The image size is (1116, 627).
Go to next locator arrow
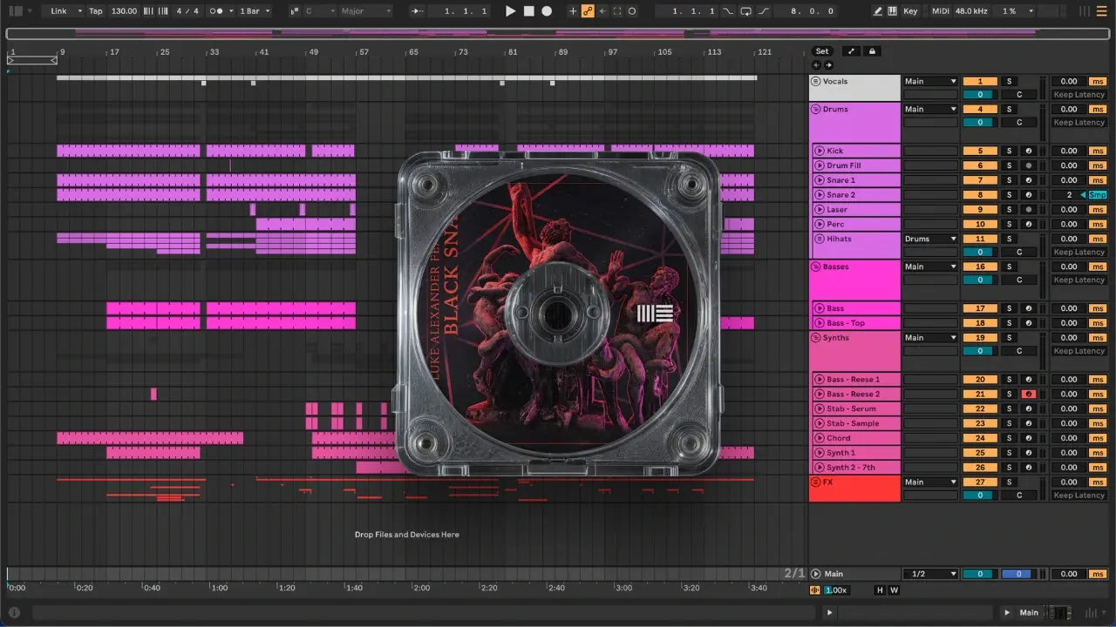tap(828, 65)
